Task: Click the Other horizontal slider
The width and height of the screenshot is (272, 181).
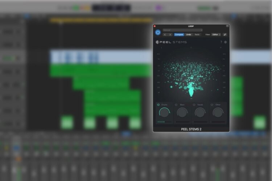Action: (x=218, y=122)
